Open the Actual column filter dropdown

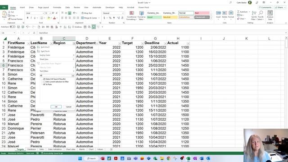188,44
